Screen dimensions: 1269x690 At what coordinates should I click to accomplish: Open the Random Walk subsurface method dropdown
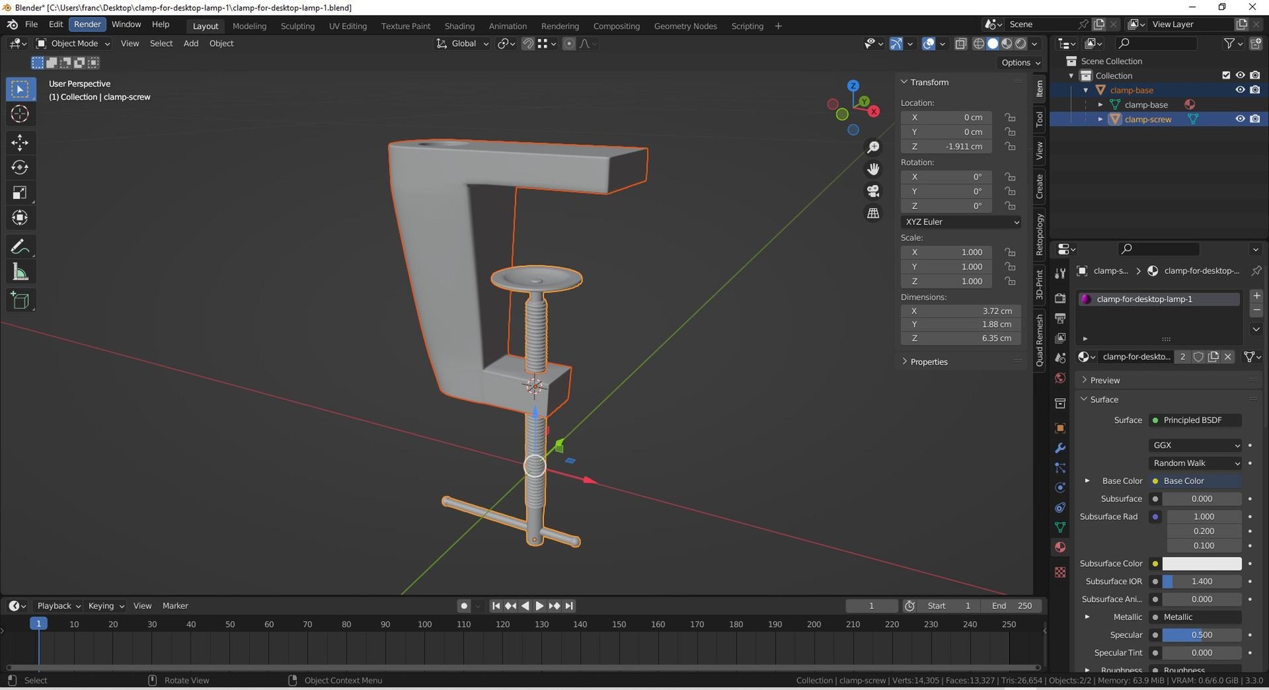pyautogui.click(x=1196, y=463)
